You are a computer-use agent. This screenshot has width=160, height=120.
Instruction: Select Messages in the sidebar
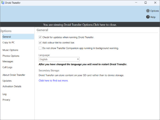[8, 62]
